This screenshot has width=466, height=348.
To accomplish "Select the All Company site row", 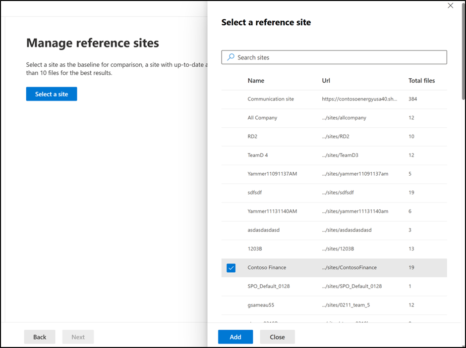I will tap(262, 118).
